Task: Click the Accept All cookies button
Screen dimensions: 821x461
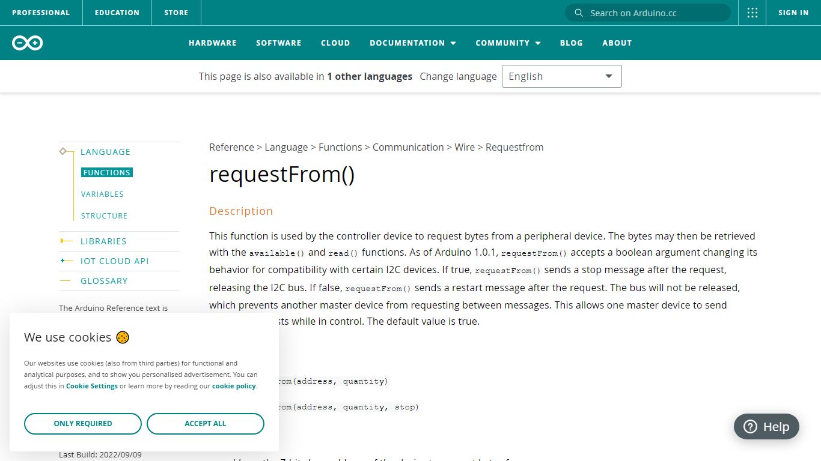Action: (206, 424)
